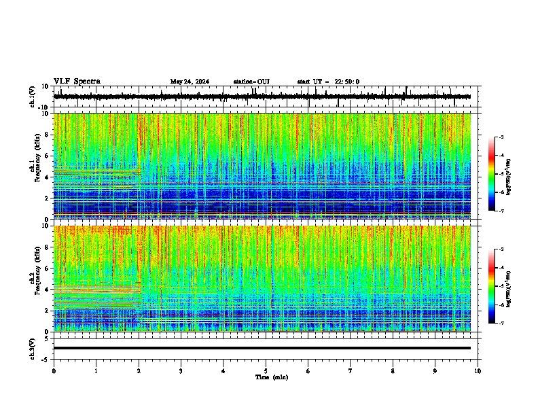Viewport: 538px width, 416px height.
Task: Click the "5" tick on the time axis
Action: coord(266,371)
